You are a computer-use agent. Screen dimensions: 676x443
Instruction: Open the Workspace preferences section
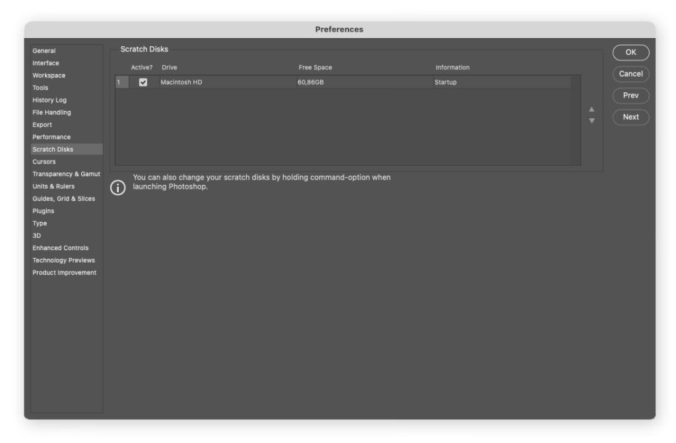point(49,75)
